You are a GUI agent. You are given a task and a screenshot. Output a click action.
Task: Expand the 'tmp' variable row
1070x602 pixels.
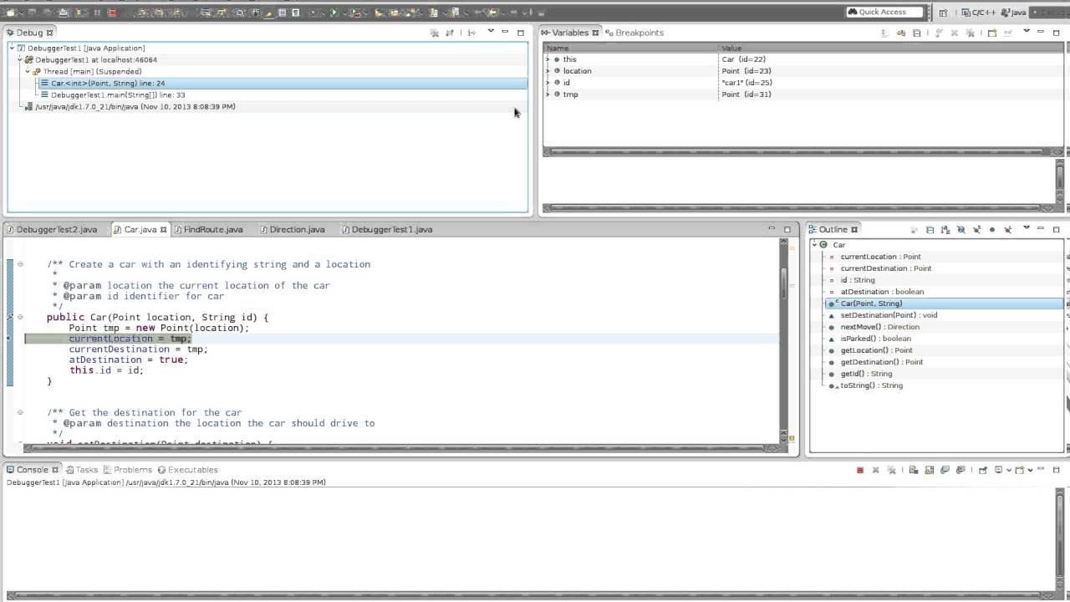[x=548, y=94]
